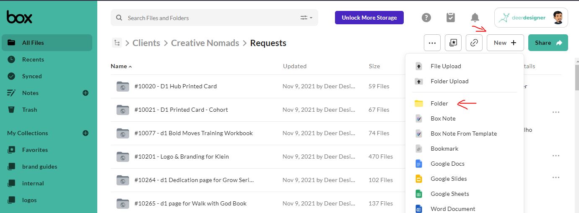Select Folder from the New menu
579x213 pixels.
pyautogui.click(x=439, y=103)
